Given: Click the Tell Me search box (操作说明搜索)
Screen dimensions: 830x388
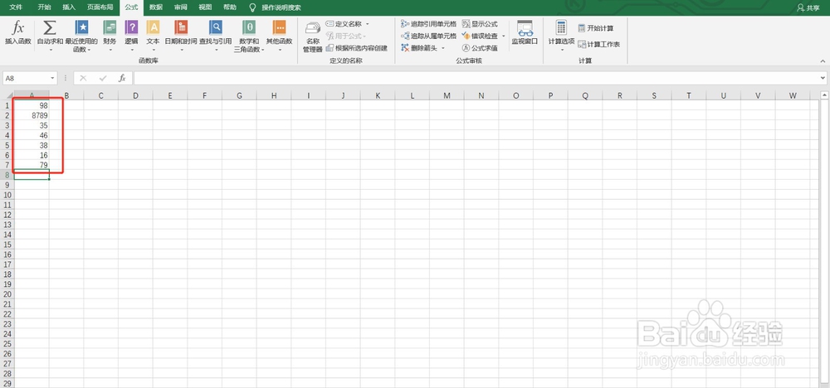Looking at the screenshot, I should pos(281,7).
